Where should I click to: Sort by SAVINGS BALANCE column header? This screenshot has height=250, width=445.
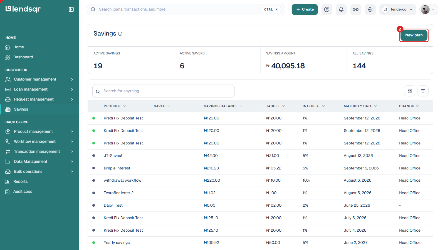tap(223, 106)
